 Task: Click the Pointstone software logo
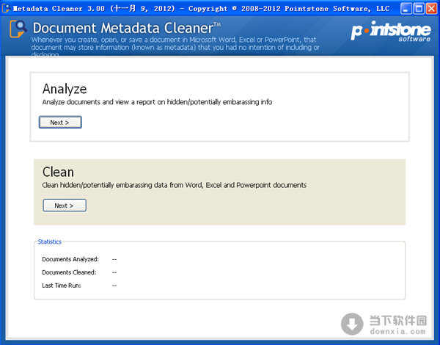[391, 31]
